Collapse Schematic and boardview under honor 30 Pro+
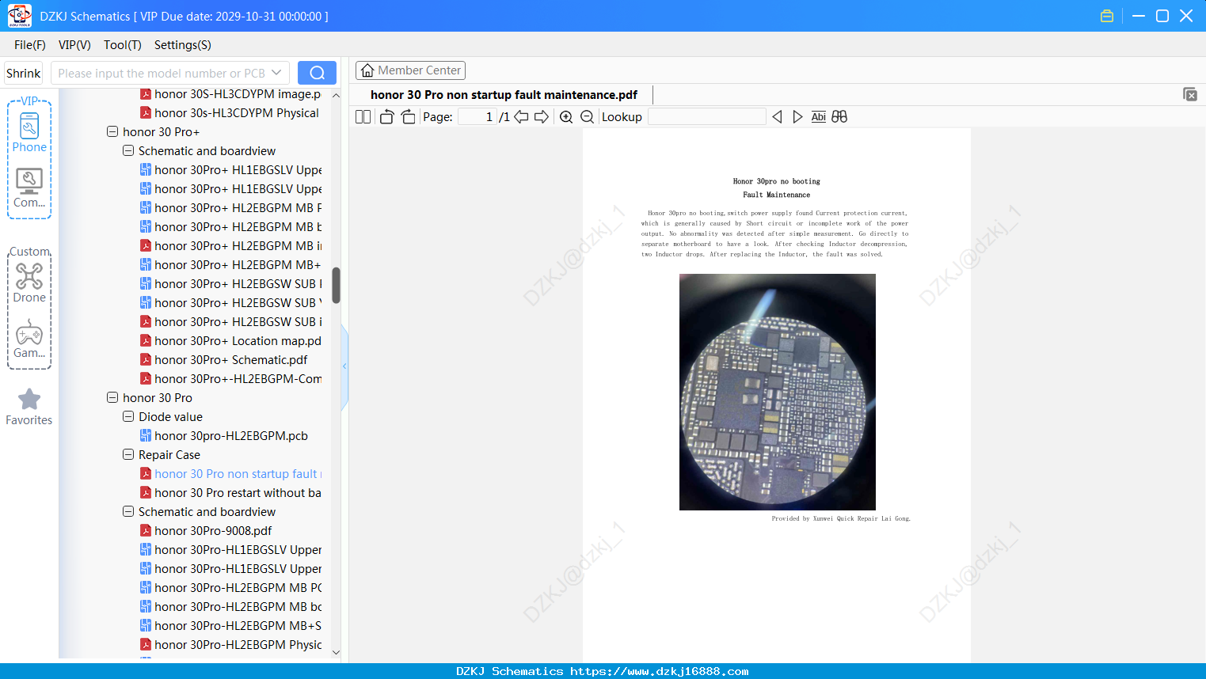 pos(128,150)
